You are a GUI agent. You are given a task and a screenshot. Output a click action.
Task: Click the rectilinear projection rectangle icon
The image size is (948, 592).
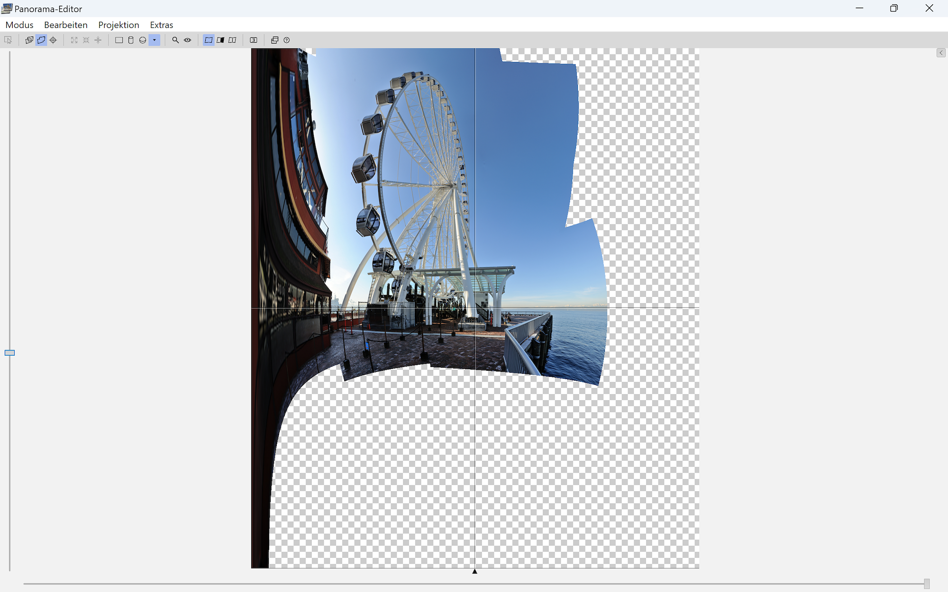pos(119,40)
